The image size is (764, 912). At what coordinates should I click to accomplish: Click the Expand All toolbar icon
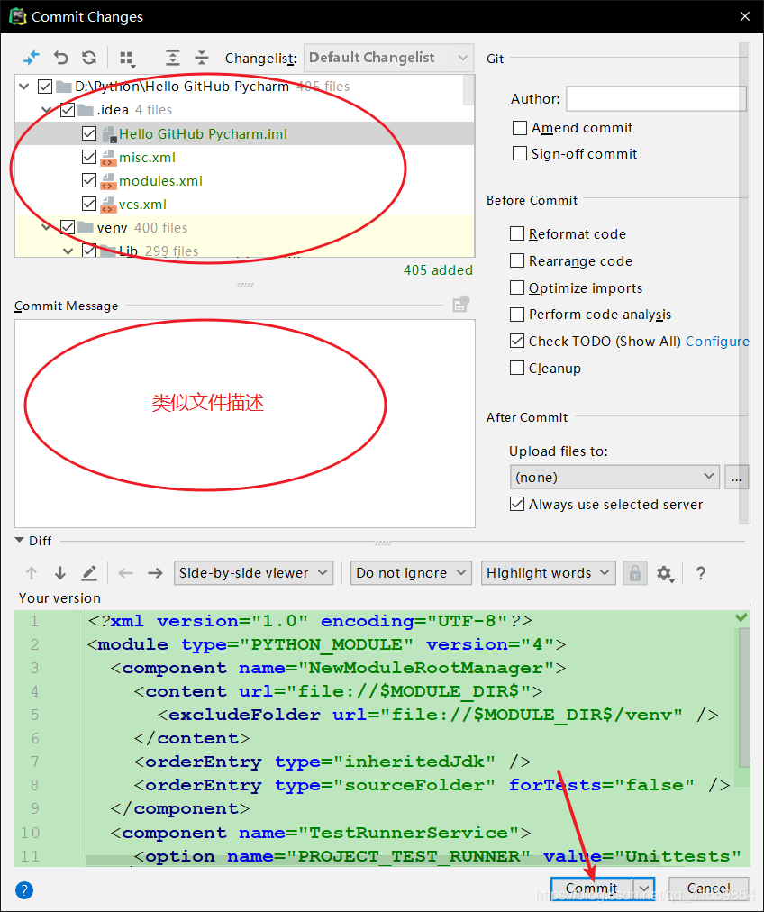click(173, 58)
